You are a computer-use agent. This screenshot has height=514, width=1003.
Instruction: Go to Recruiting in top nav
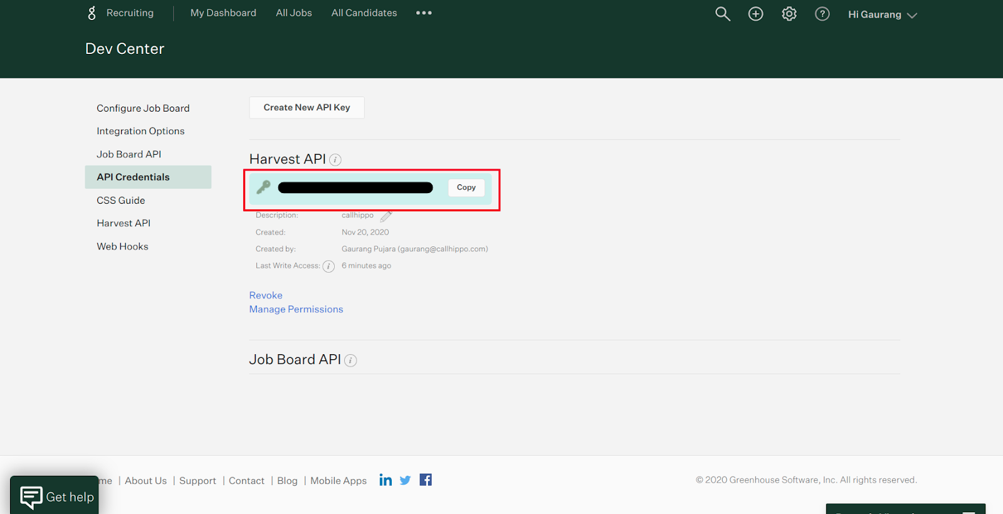click(x=130, y=13)
